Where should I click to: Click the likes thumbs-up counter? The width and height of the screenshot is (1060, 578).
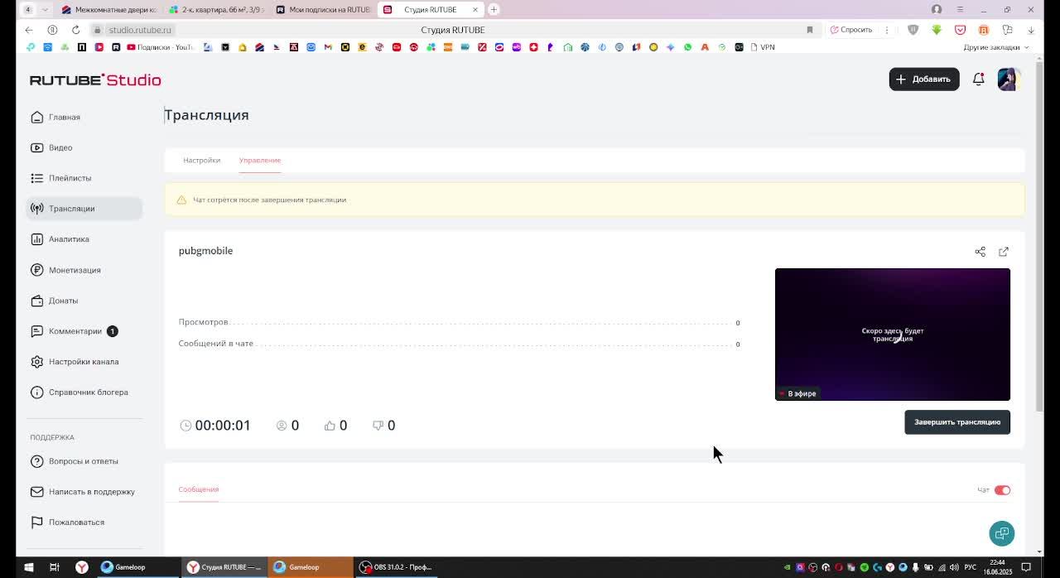pos(335,426)
